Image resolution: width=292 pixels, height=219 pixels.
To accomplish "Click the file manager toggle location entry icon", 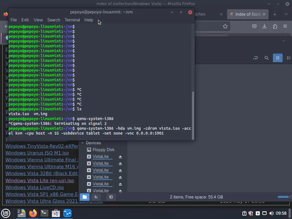I will (x=255, y=58).
